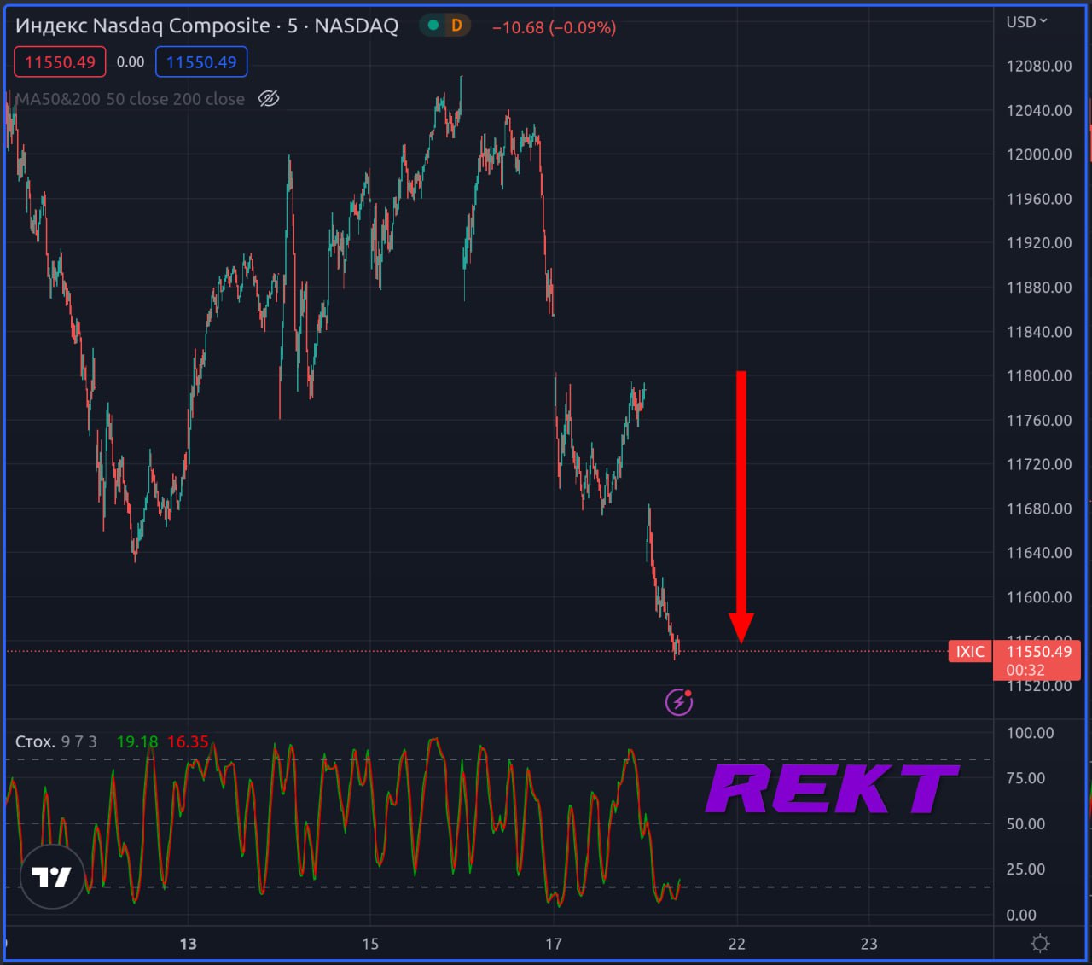
Task: Click the stochastic value 19.18
Action: point(137,741)
